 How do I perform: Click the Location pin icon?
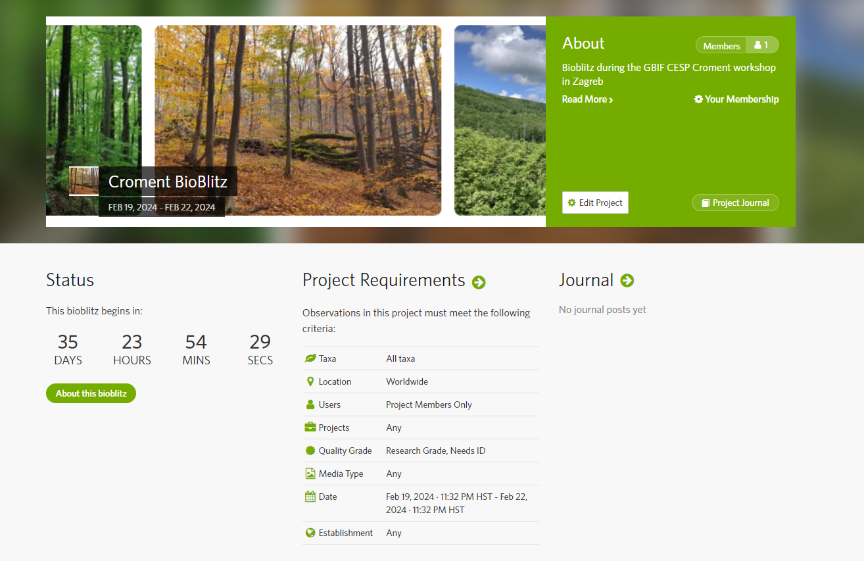click(310, 381)
